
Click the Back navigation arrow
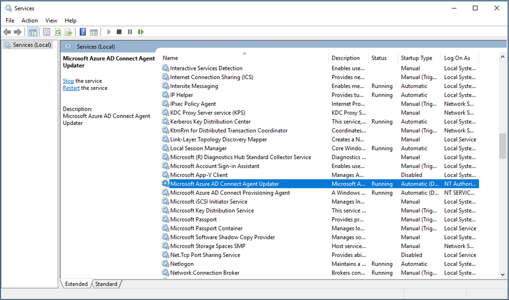(7, 32)
